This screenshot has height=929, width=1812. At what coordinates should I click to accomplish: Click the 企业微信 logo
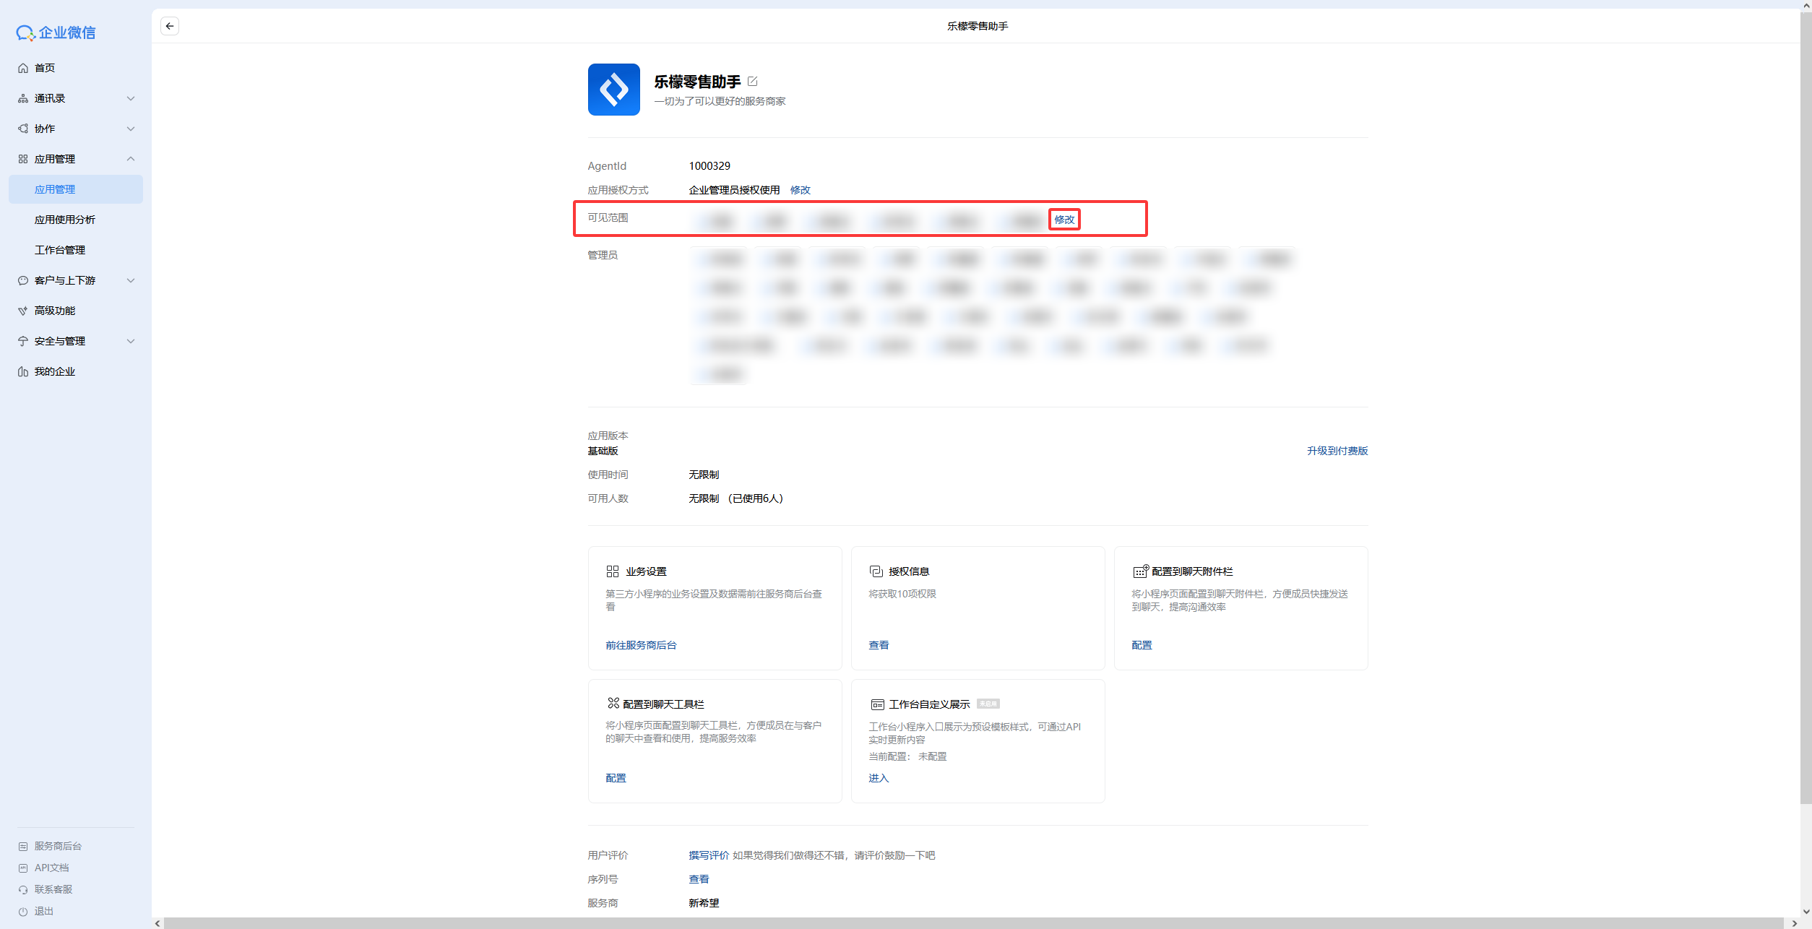(x=56, y=33)
